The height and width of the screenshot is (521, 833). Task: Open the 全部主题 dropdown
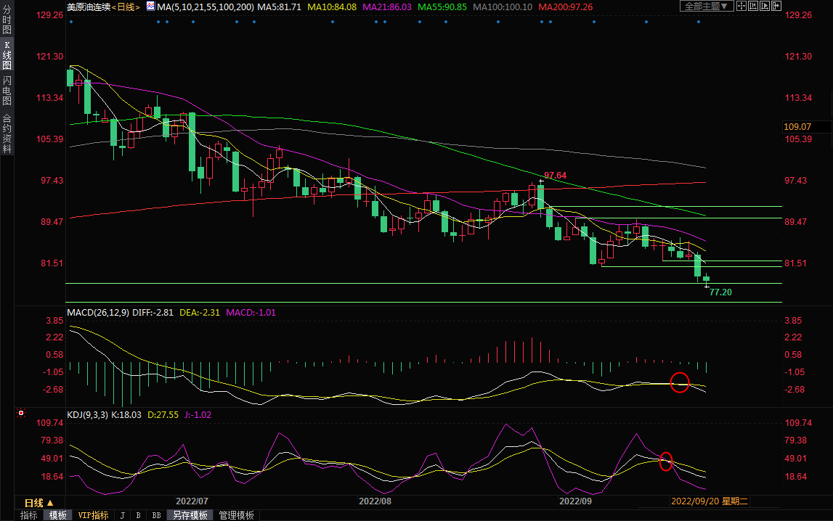tap(707, 6)
